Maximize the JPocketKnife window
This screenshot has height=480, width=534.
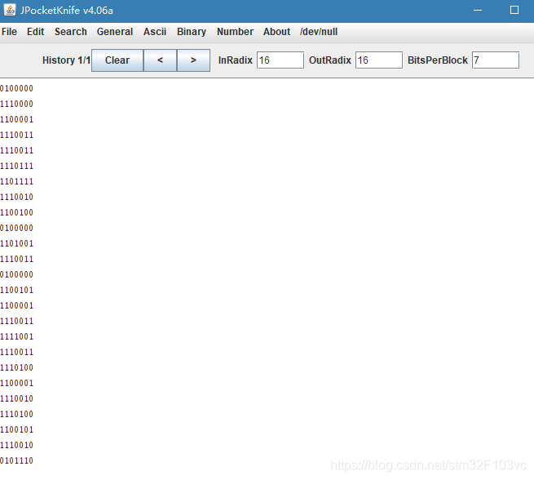click(514, 11)
